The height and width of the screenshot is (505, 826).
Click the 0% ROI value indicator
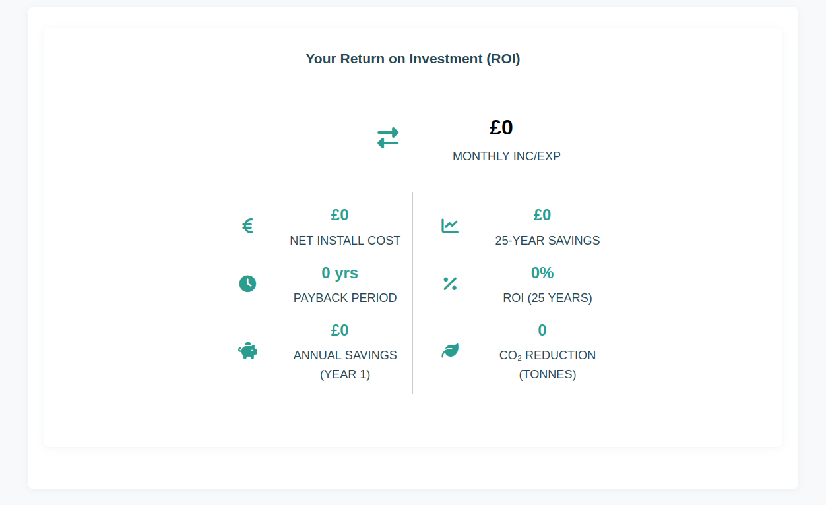542,272
